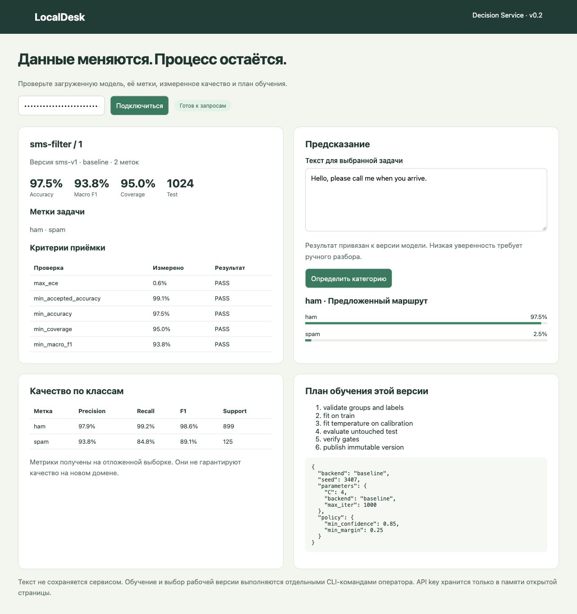Click the Результат column header
Screen dimensions: 577x614
click(x=230, y=268)
